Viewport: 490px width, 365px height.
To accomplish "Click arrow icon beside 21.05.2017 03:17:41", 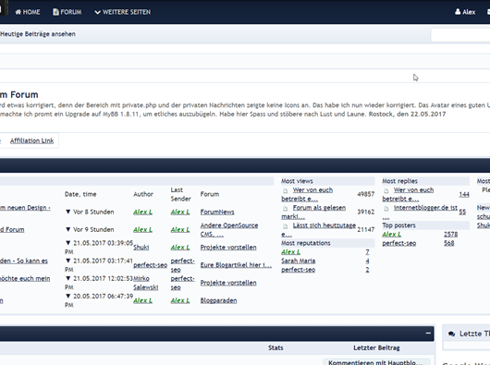I will click(x=68, y=261).
